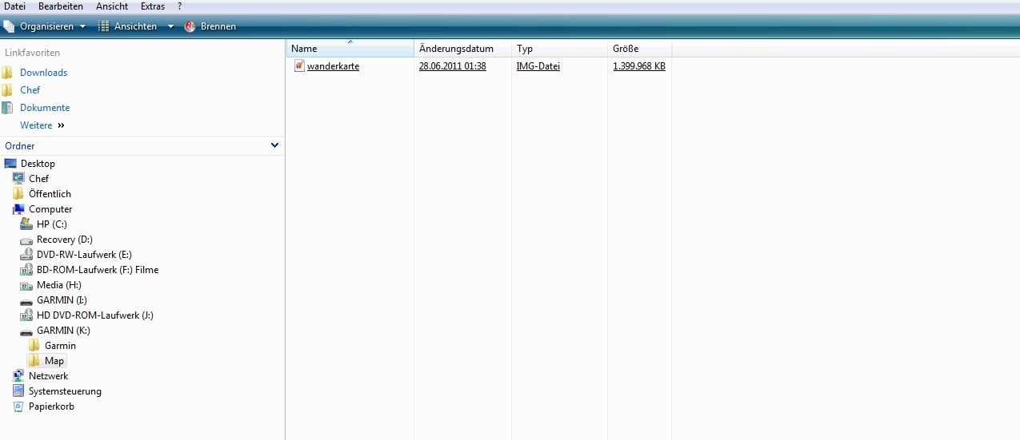Screen dimensions: 1020x440
Task: Click Öffentlich folder icon
Action: point(18,194)
